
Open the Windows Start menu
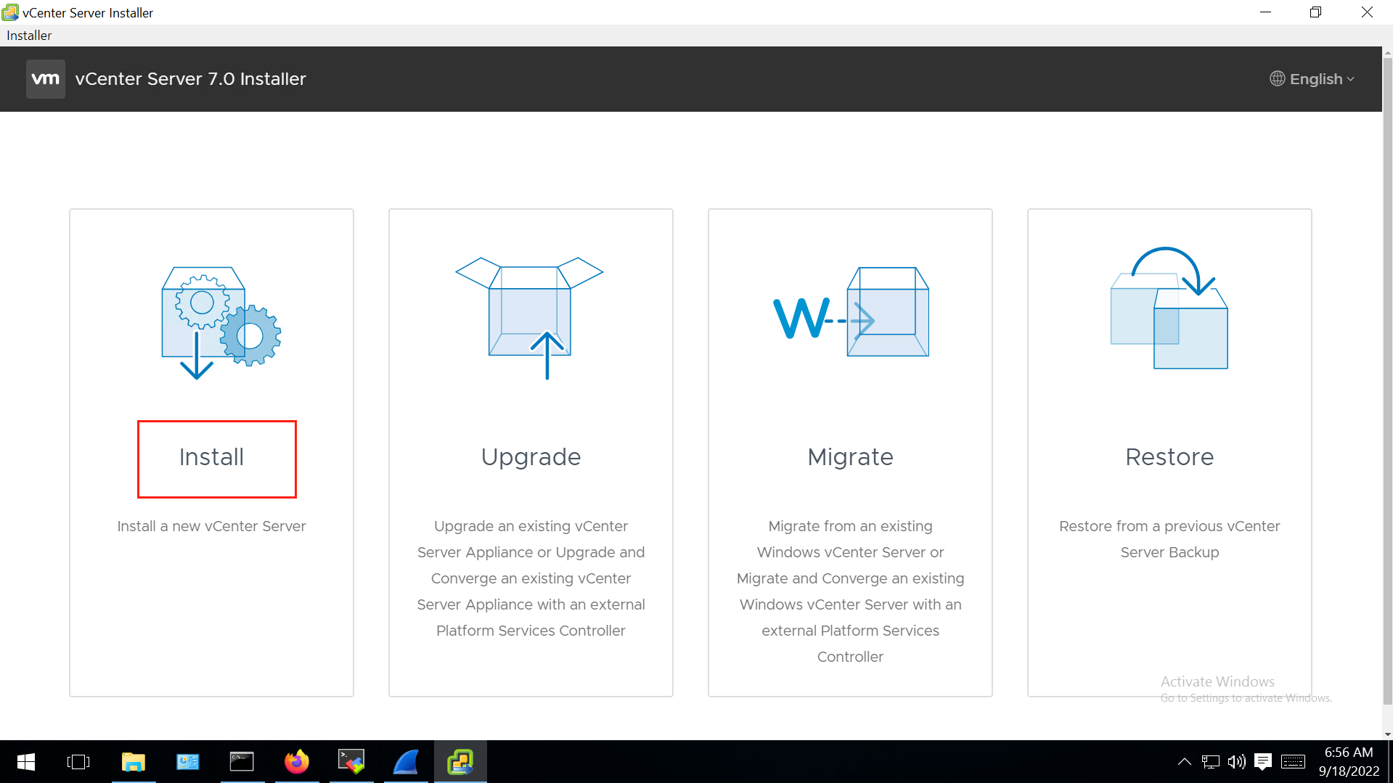click(26, 761)
